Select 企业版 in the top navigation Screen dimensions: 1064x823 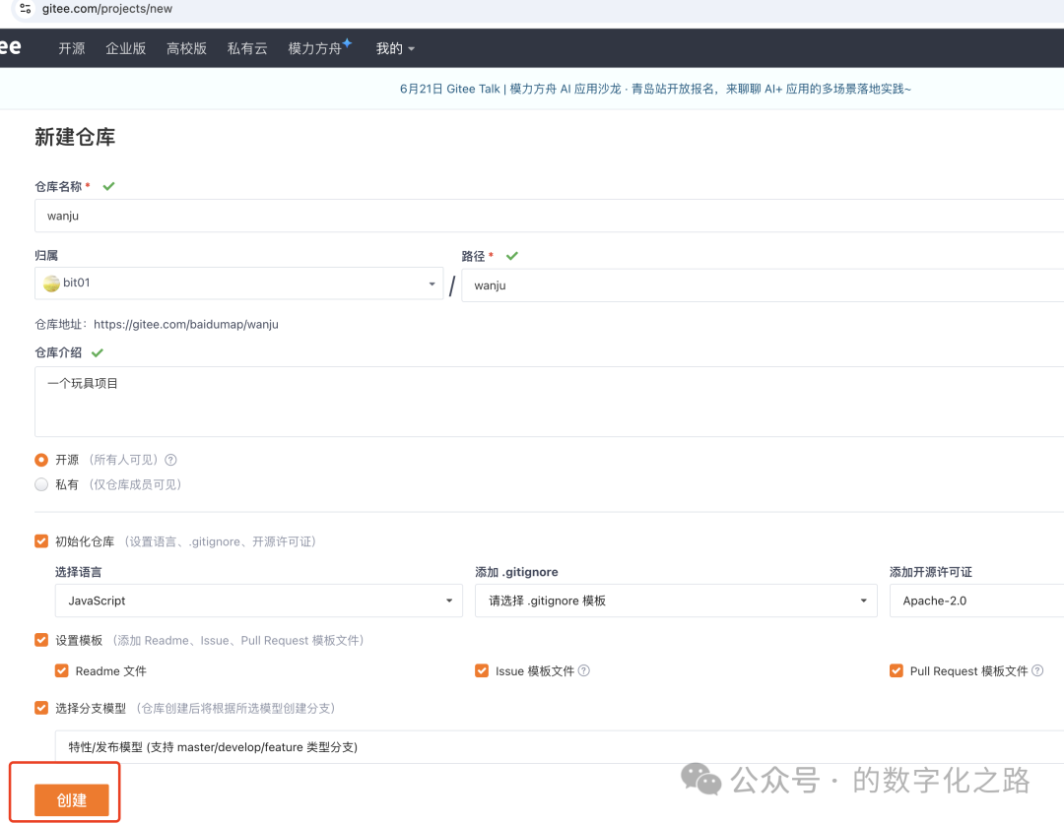(125, 47)
